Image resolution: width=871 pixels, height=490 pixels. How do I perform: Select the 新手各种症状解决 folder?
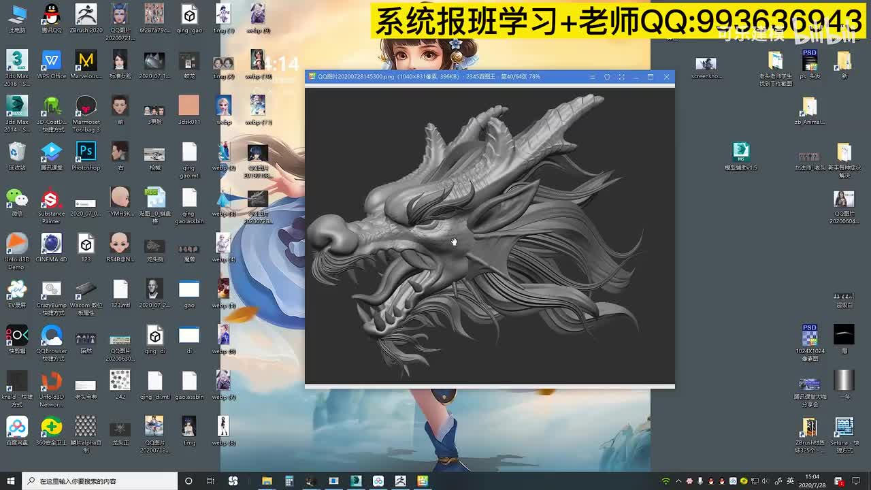844,161
